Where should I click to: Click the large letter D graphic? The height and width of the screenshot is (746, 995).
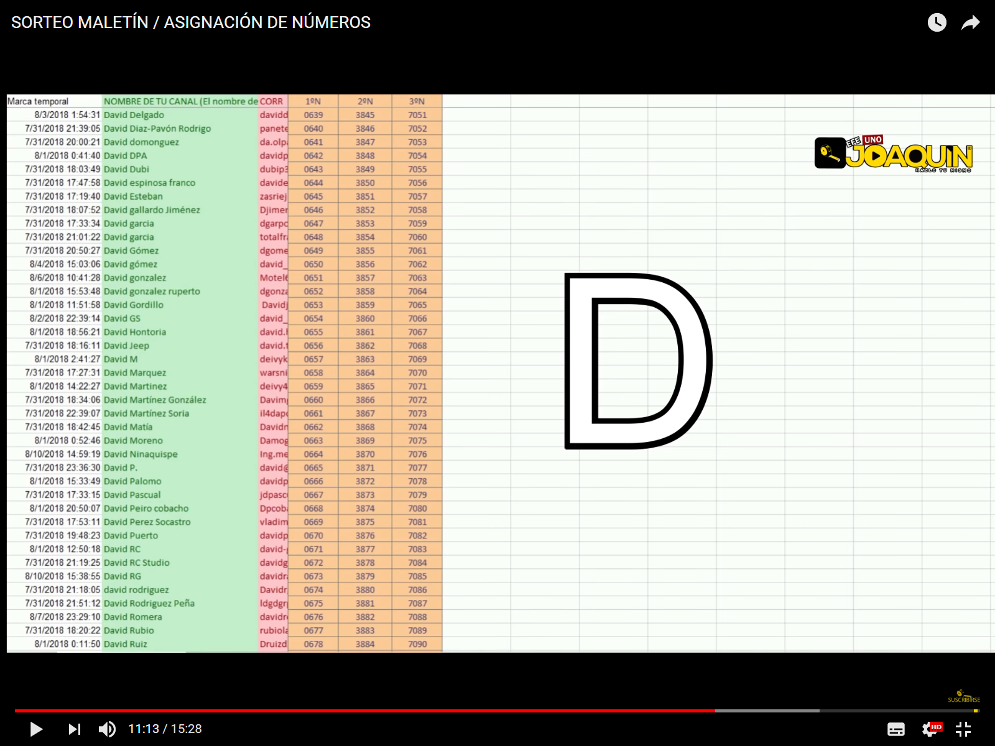[x=637, y=361]
